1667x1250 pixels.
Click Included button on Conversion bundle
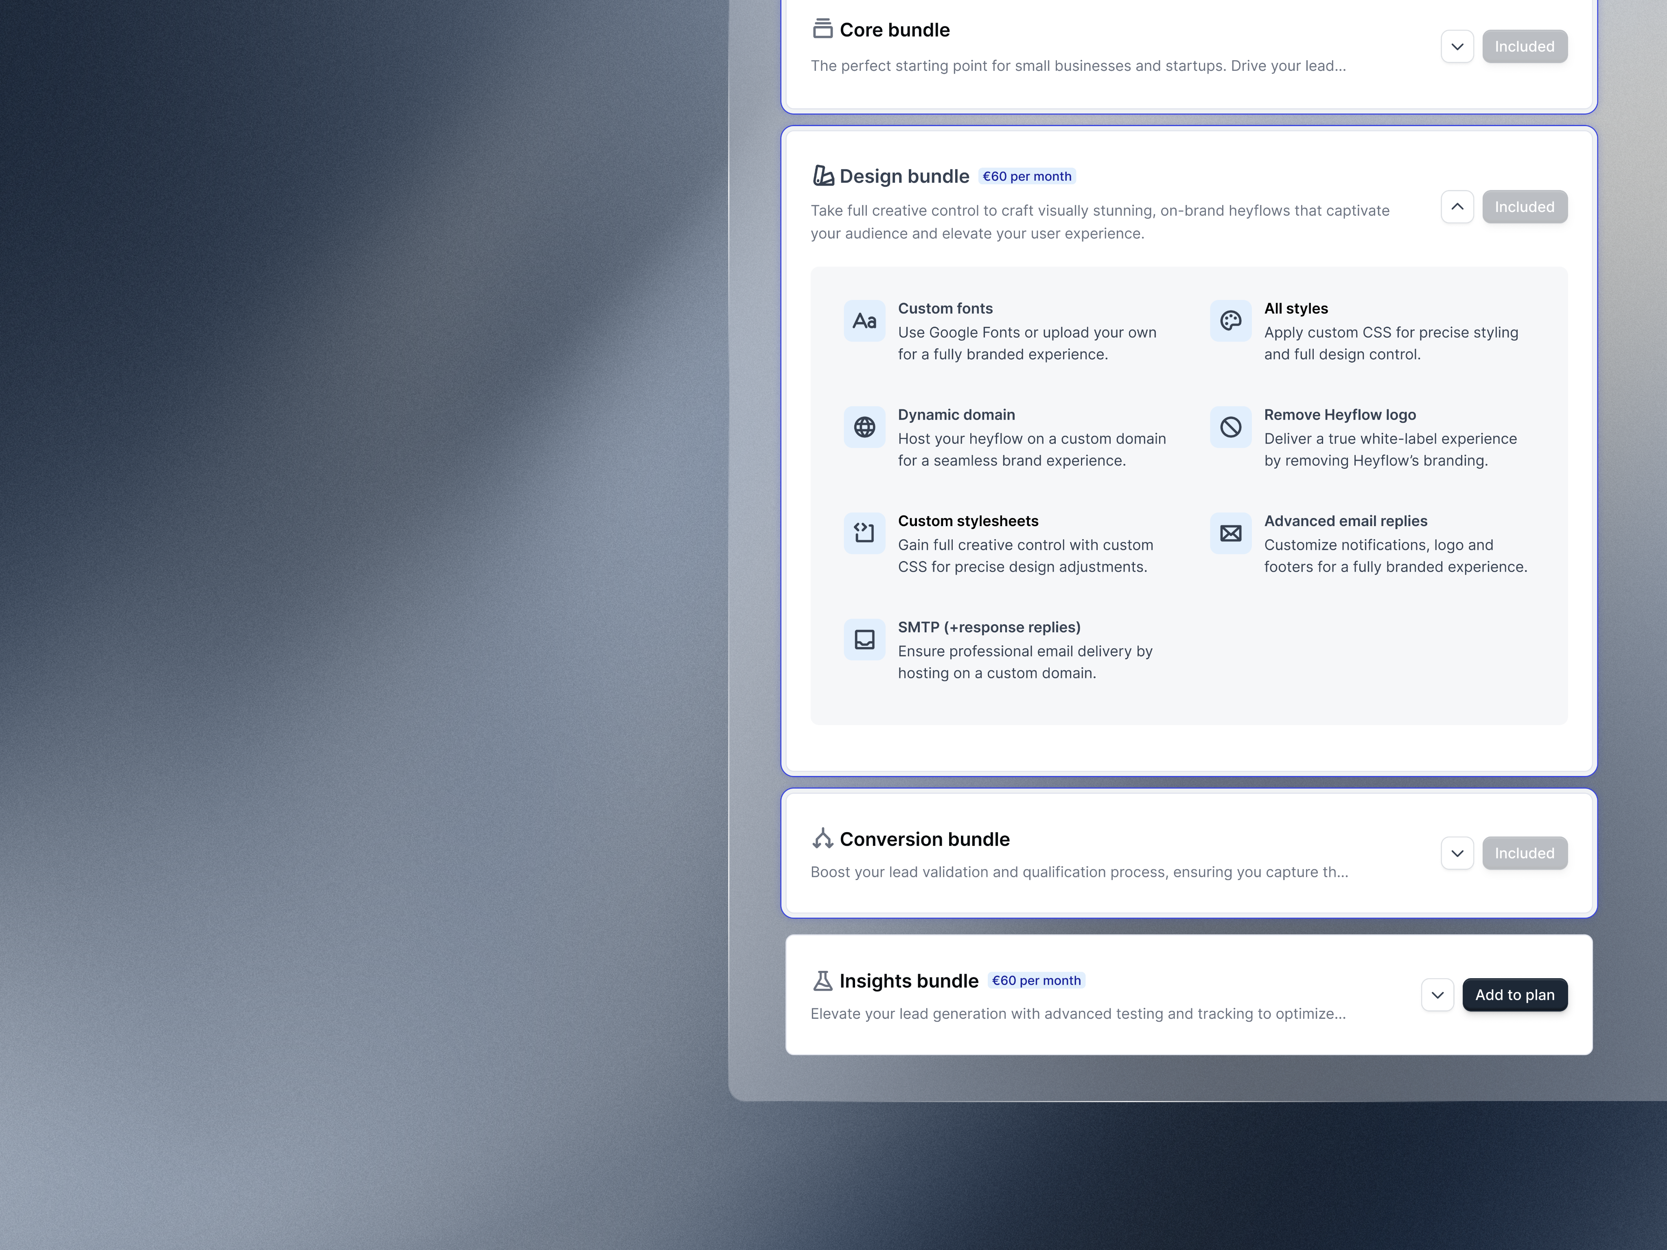point(1524,853)
